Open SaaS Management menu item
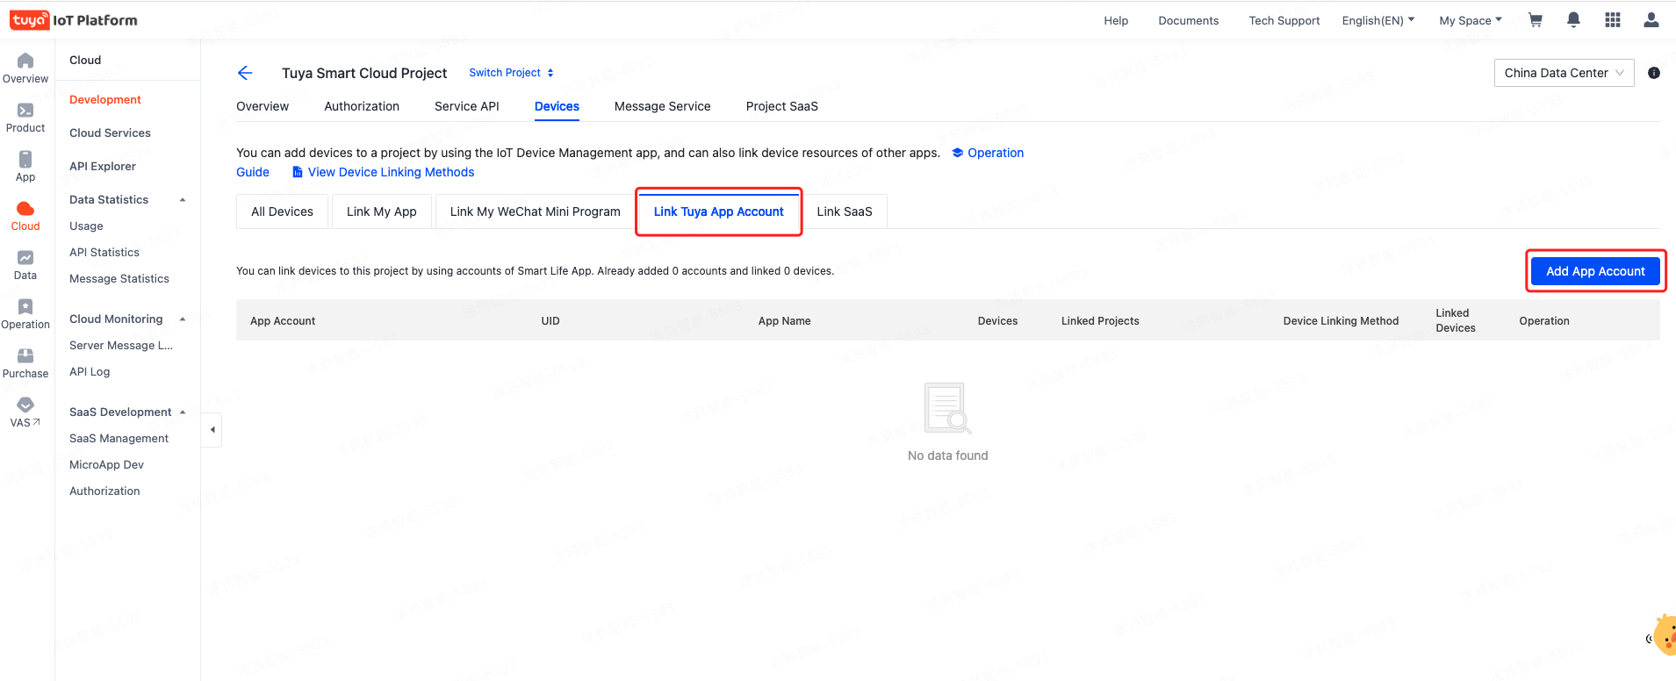The width and height of the screenshot is (1676, 681). (x=119, y=439)
